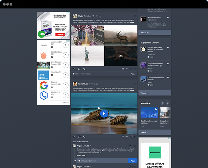This screenshot has width=208, height=168.
Task: Focus reply comment field under Angela's comment
Action: pyautogui.click(x=102, y=161)
